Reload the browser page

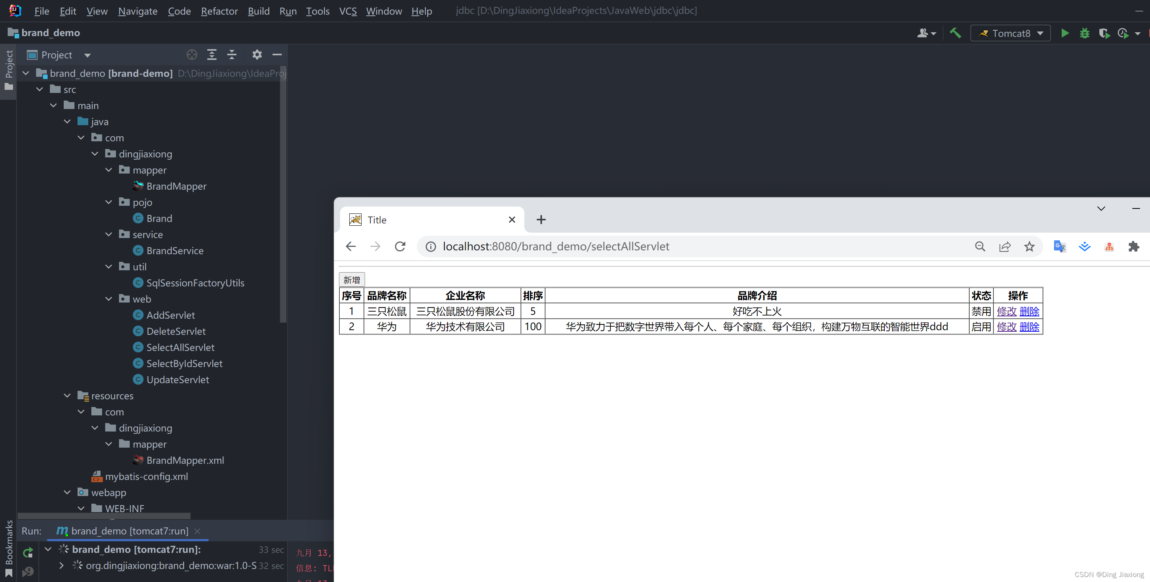coord(400,246)
